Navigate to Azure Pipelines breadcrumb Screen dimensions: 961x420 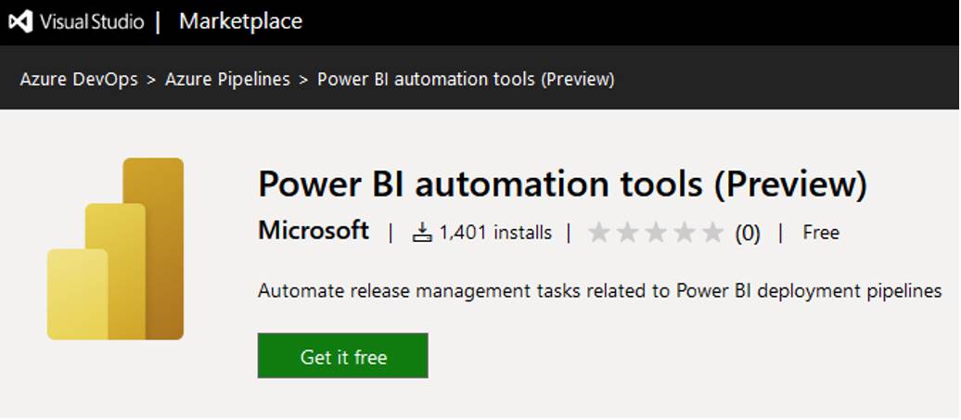227,79
